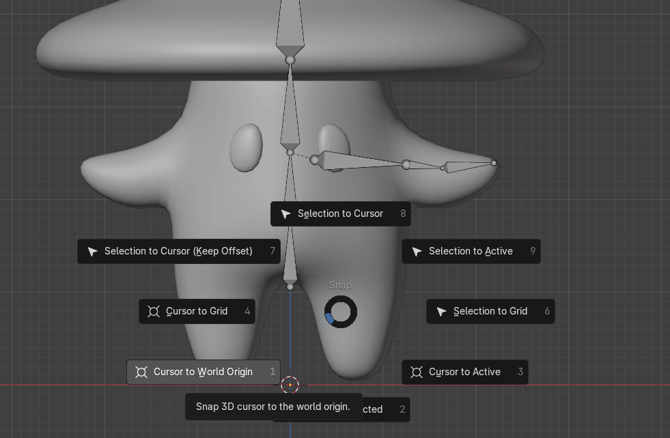This screenshot has height=438, width=670.
Task: Click the arrow icon beside Selection to Cursor
Action: tap(286, 214)
